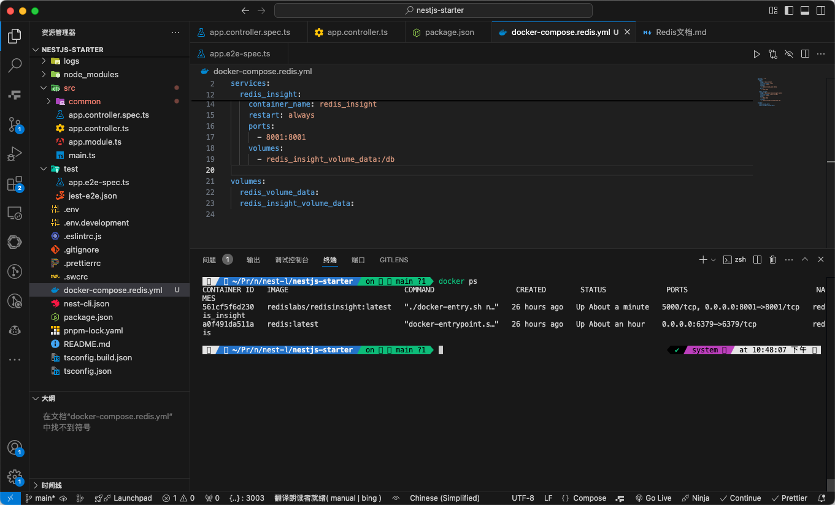835x505 pixels.
Task: Kill terminal with the trash icon
Action: (x=773, y=260)
